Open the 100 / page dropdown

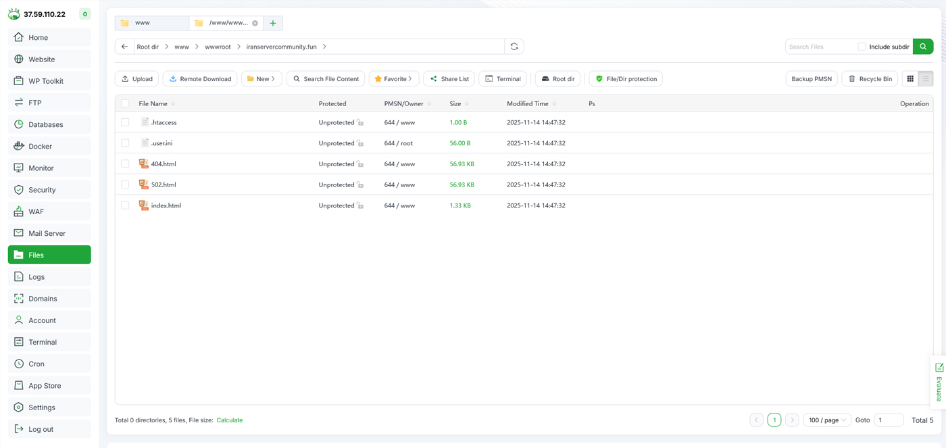pyautogui.click(x=826, y=420)
